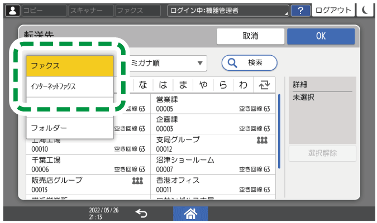Click the ログアウト button
The width and height of the screenshot is (377, 223).
click(333, 10)
